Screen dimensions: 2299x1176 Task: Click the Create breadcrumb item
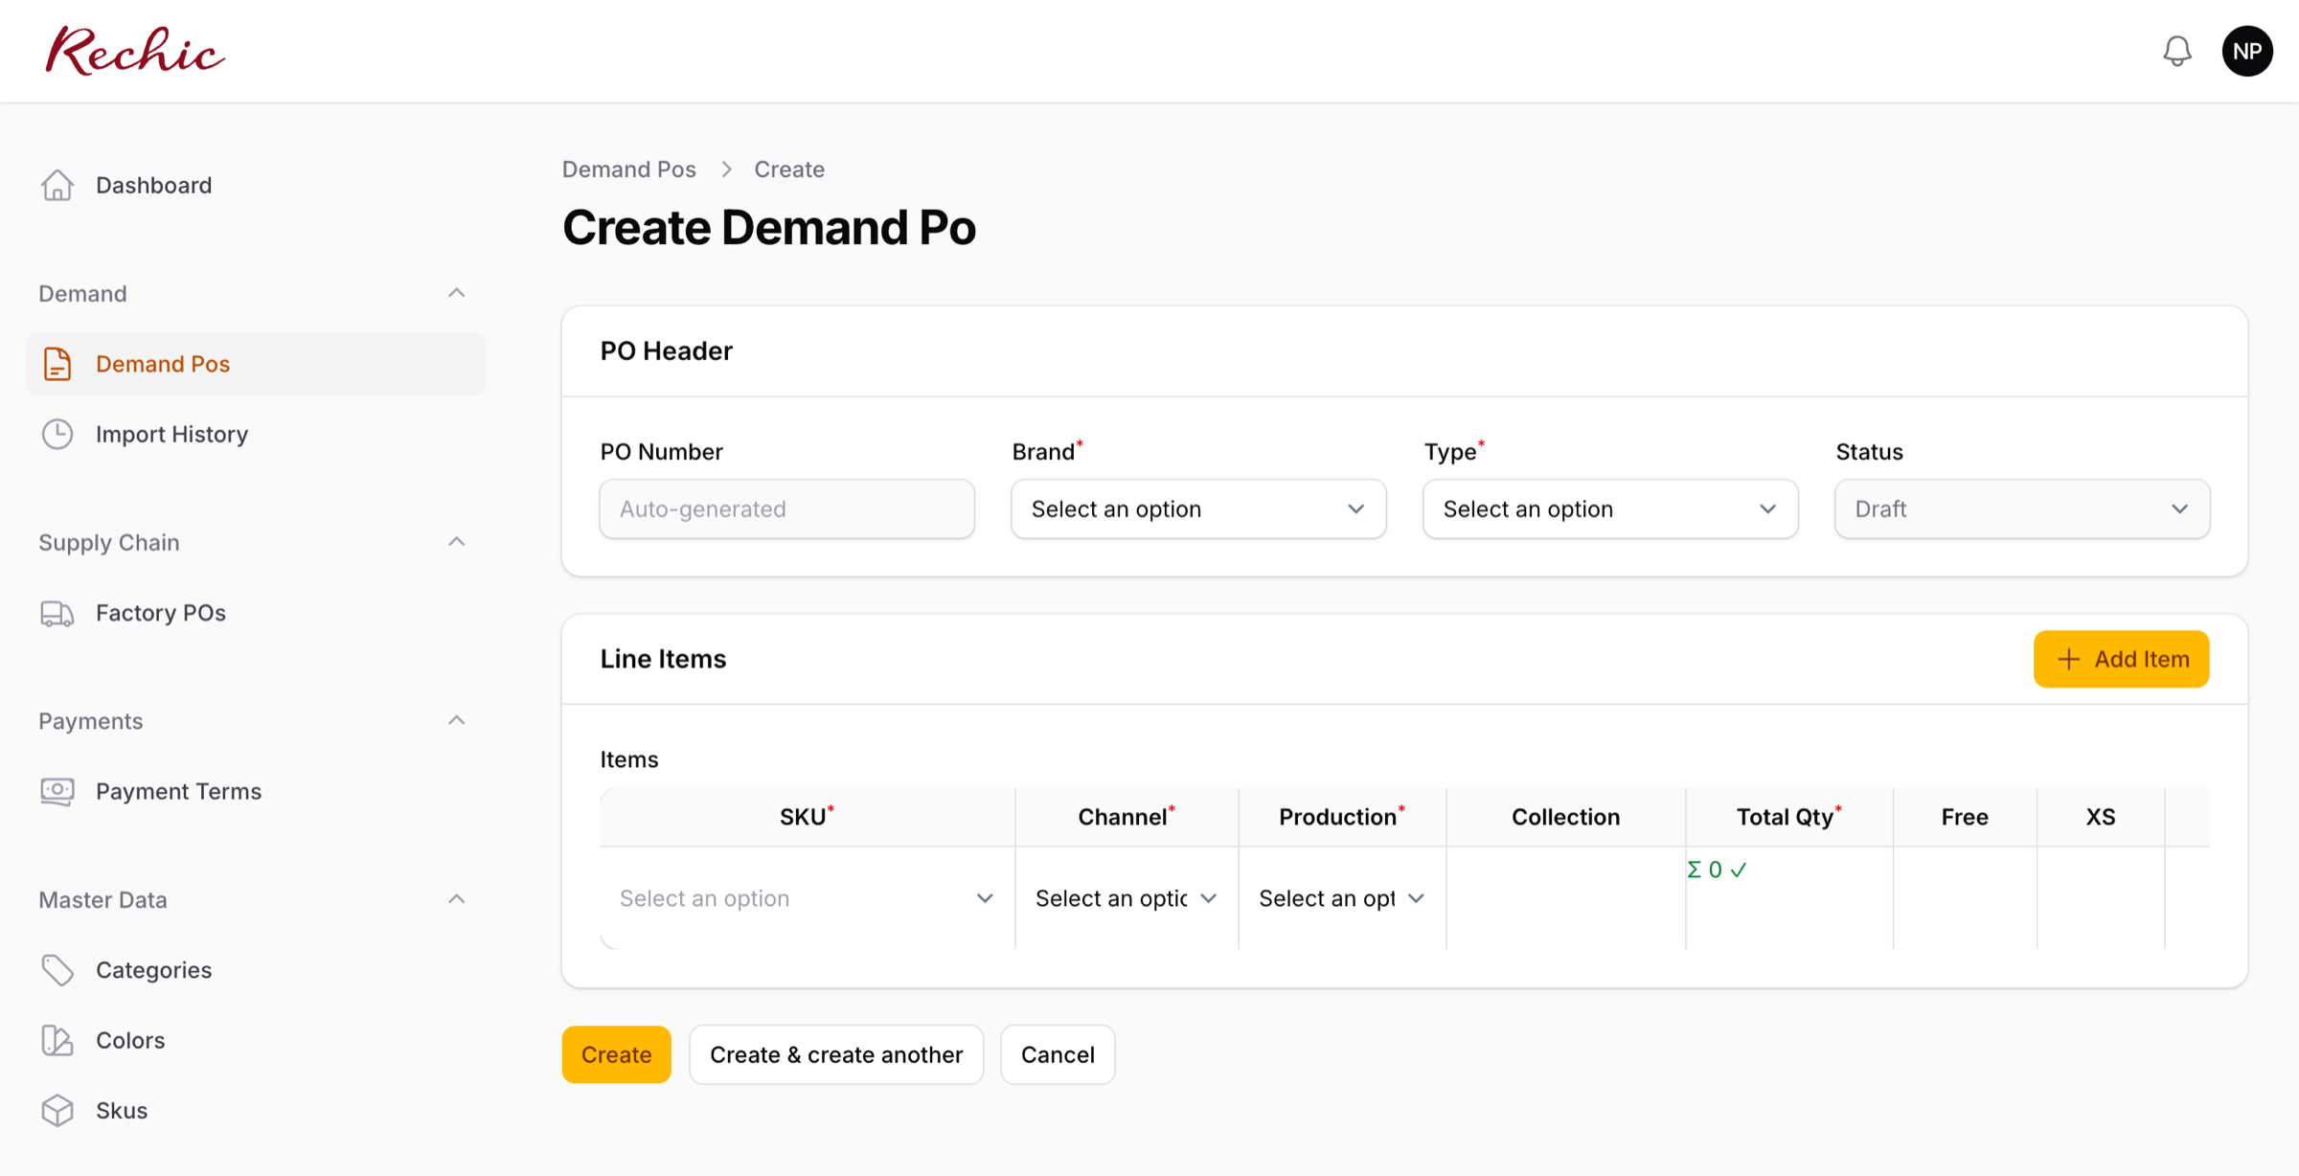click(789, 170)
